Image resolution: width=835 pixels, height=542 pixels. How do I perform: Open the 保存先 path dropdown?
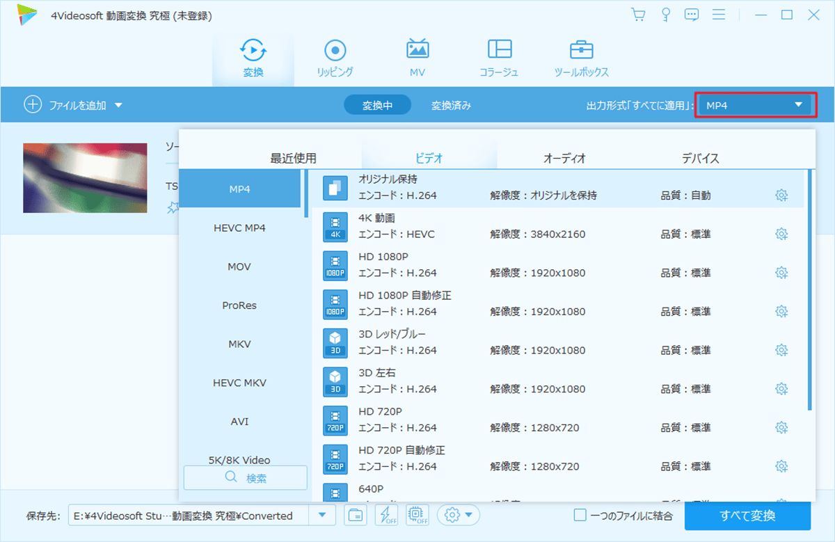tap(321, 515)
